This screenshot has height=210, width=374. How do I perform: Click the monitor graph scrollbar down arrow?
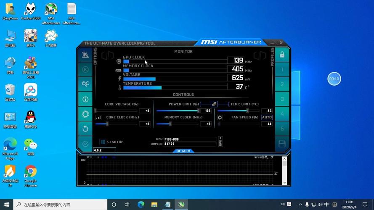(x=284, y=183)
